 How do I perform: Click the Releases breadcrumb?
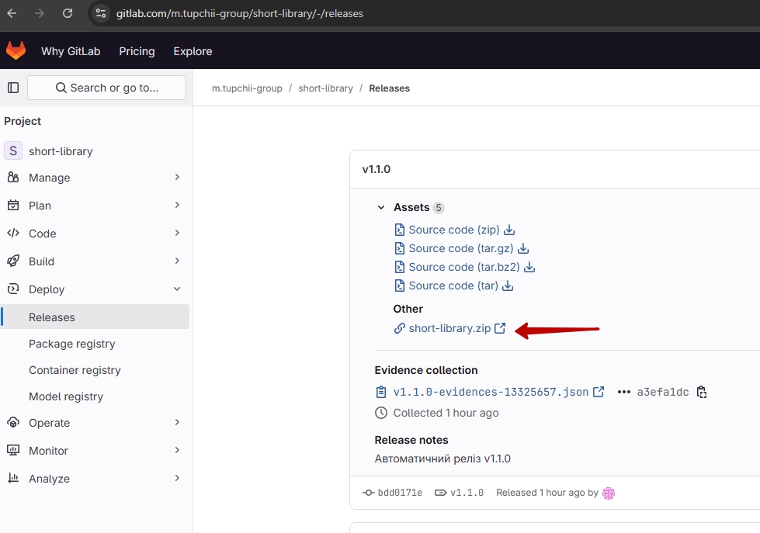pos(389,88)
